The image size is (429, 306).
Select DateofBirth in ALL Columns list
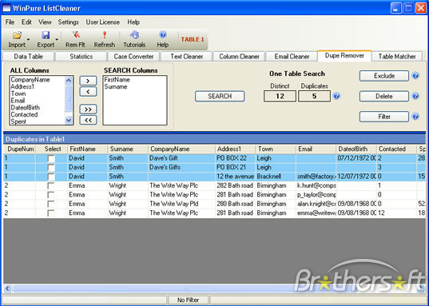[x=26, y=108]
